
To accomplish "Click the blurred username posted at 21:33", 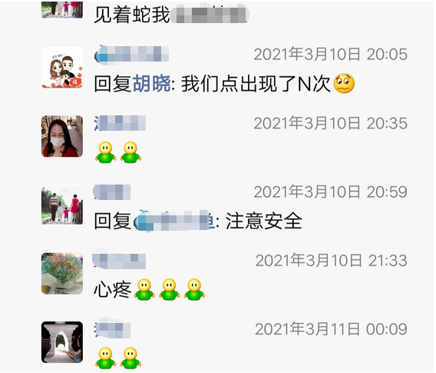I will tap(119, 260).
